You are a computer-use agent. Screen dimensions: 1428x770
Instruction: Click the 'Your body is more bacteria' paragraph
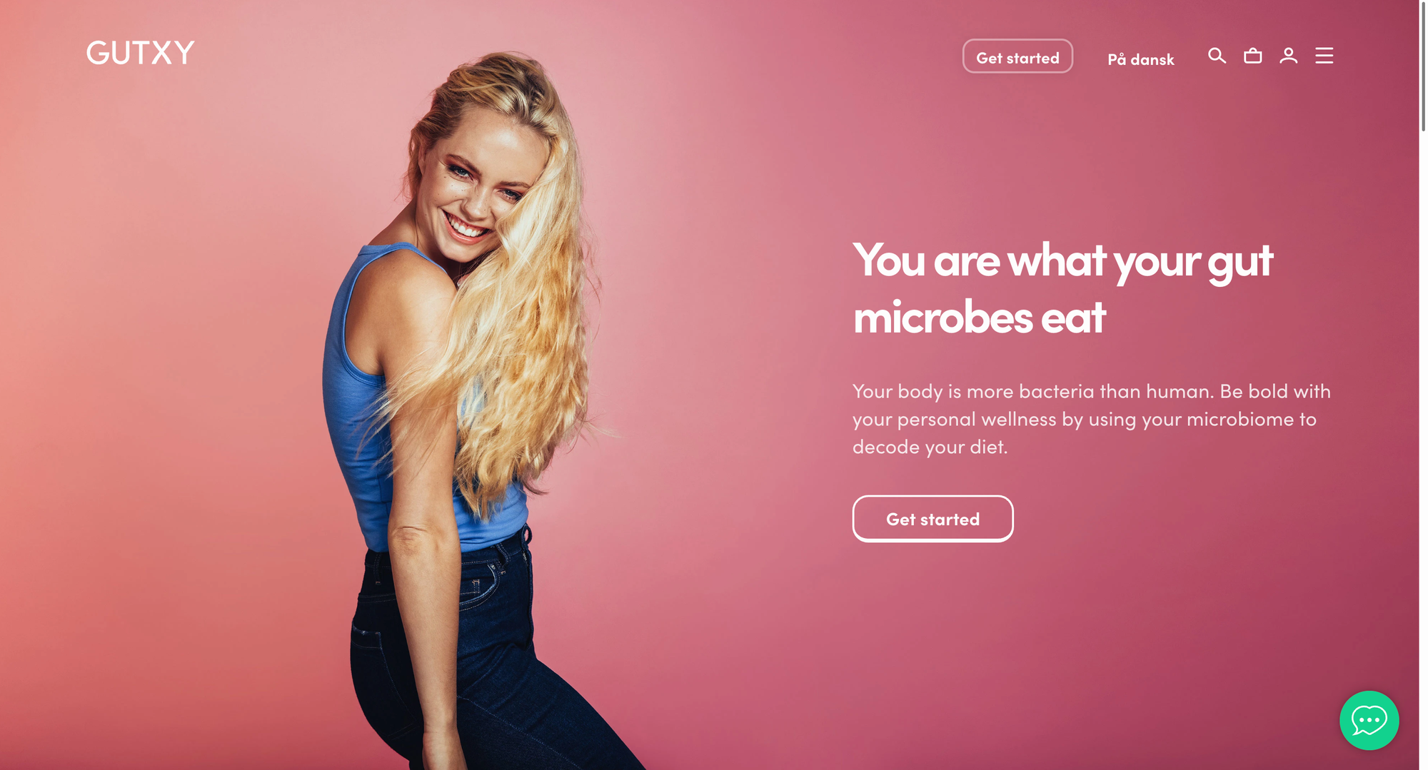(x=1091, y=419)
